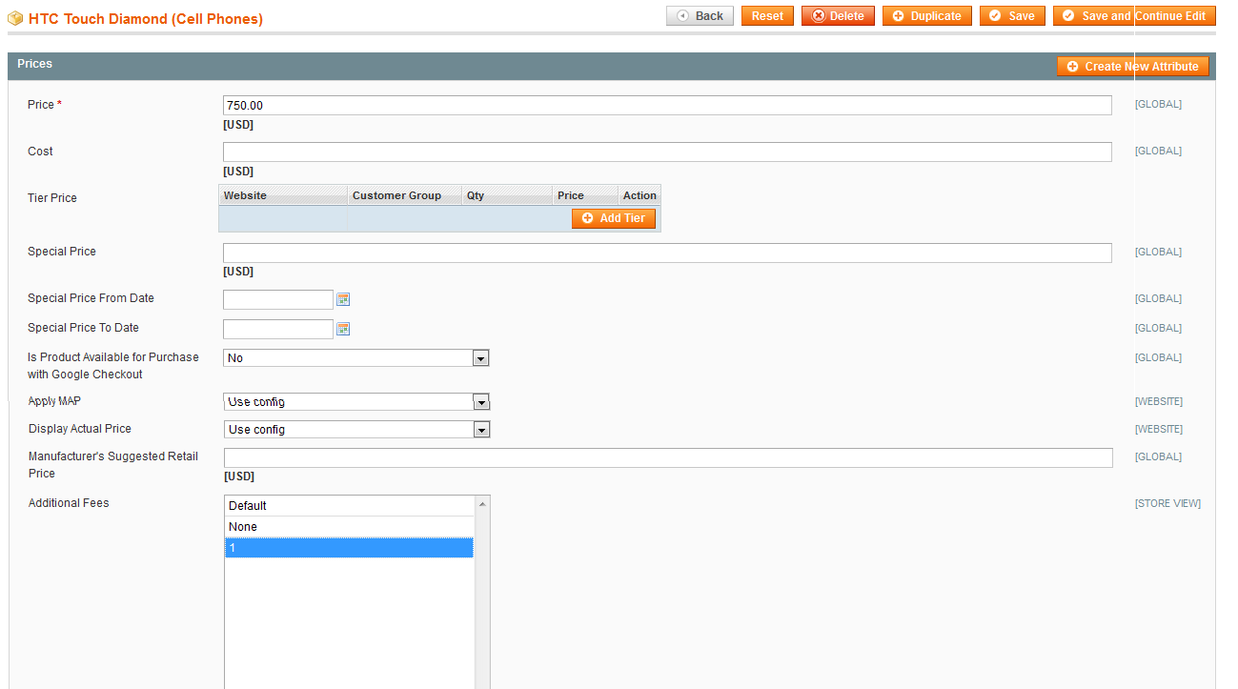Click GLOBAL scope label beside Price
Screen dimensions: 1238x689
(x=1158, y=104)
